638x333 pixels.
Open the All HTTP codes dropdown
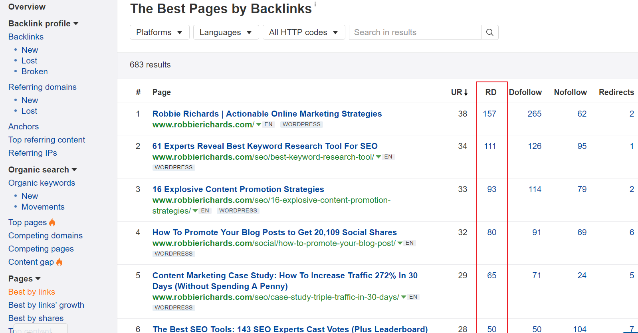pyautogui.click(x=303, y=32)
